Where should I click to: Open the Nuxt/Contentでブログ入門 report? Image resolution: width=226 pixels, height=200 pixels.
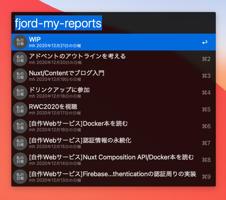[113, 76]
